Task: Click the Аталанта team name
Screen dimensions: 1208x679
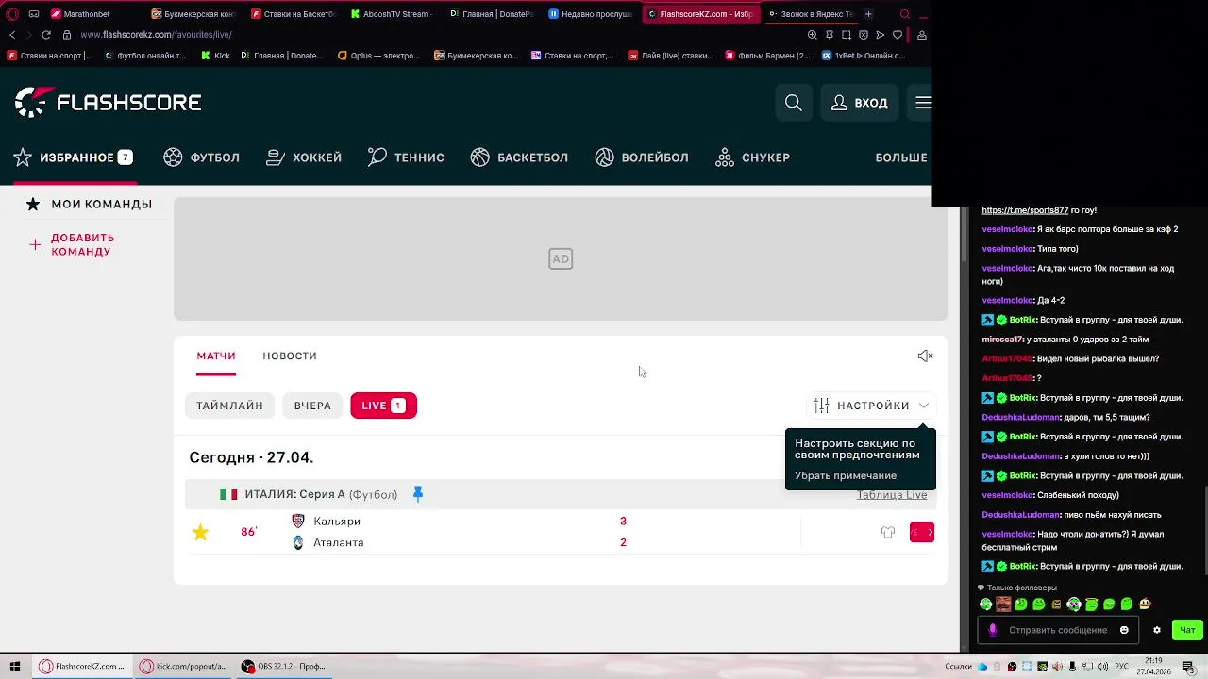Action: tap(339, 542)
